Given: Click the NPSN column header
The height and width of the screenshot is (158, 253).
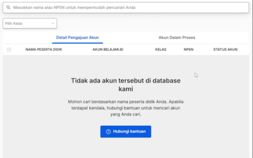Looking at the screenshot, I should pyautogui.click(x=189, y=49).
